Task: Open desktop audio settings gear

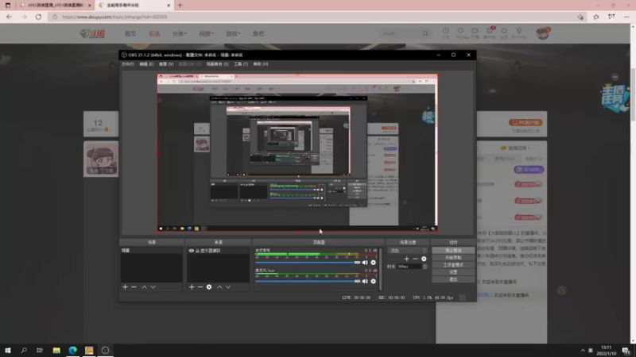Action: click(373, 263)
